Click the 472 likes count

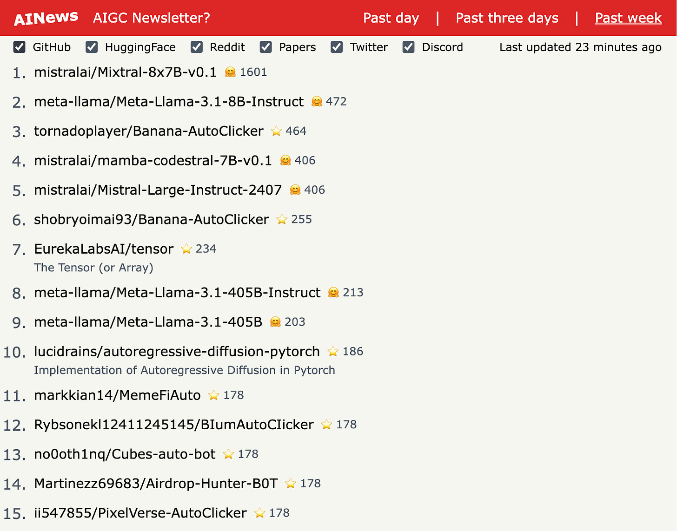pos(336,101)
